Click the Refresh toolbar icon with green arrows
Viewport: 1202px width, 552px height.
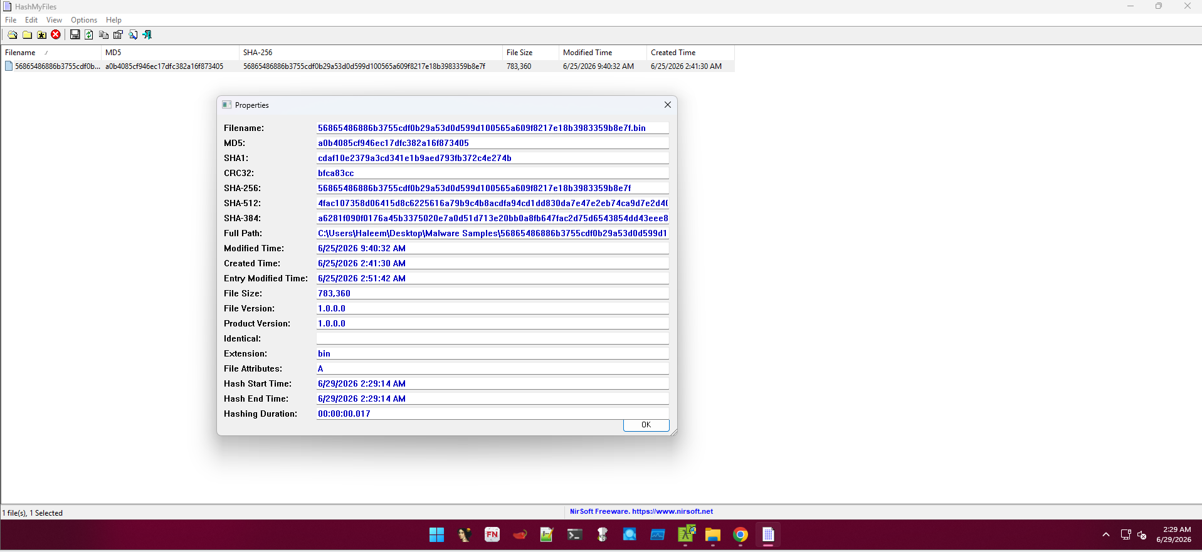tap(89, 34)
